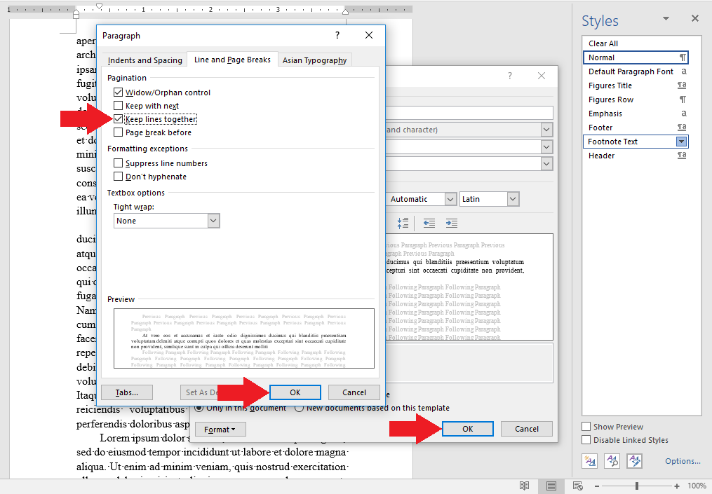Enable Keep with next checkbox
Screen dimensions: 712x494
coord(118,106)
